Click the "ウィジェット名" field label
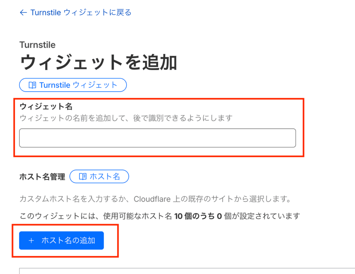Screen dimensions: 355x274 click(x=46, y=106)
